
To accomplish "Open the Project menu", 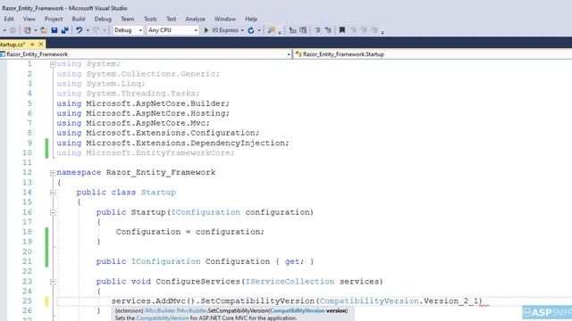I will point(54,19).
